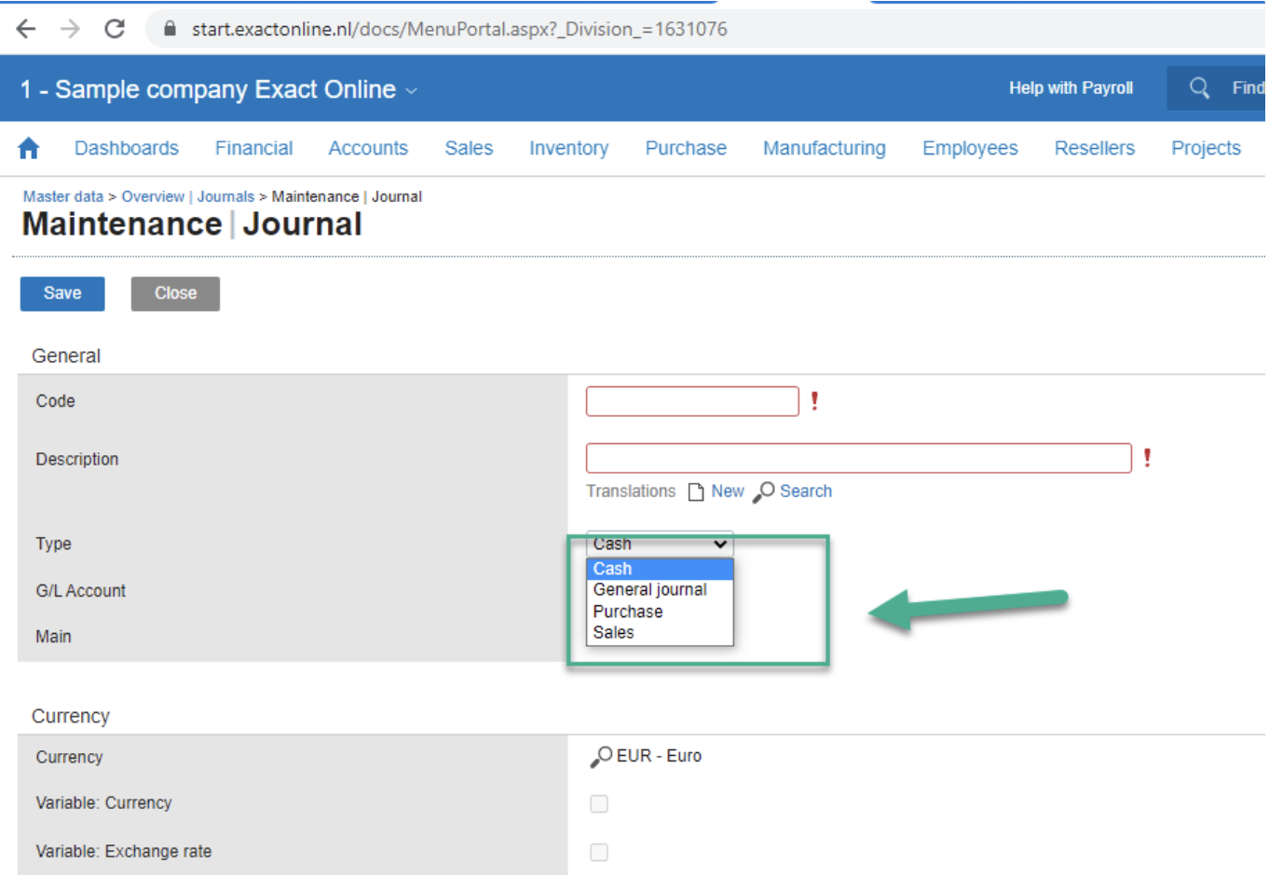Viewport: 1269px width, 875px height.
Task: Enable the Variable: Currency checkbox
Action: [599, 803]
